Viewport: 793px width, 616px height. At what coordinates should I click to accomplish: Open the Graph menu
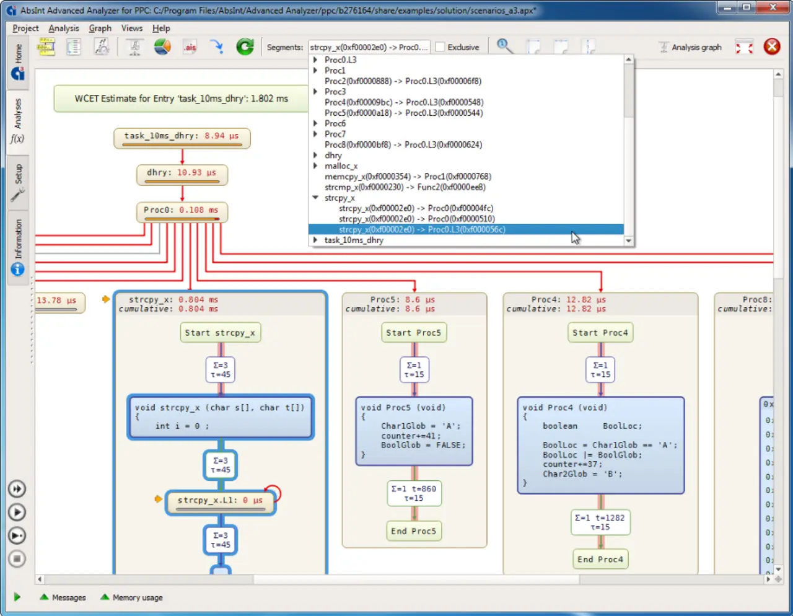[x=100, y=28]
